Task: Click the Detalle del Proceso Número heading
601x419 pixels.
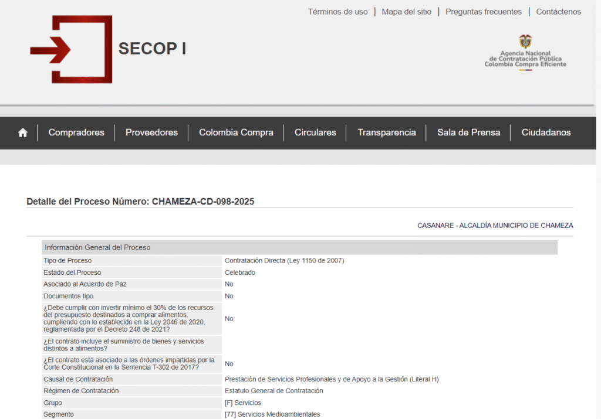Action: tap(140, 202)
